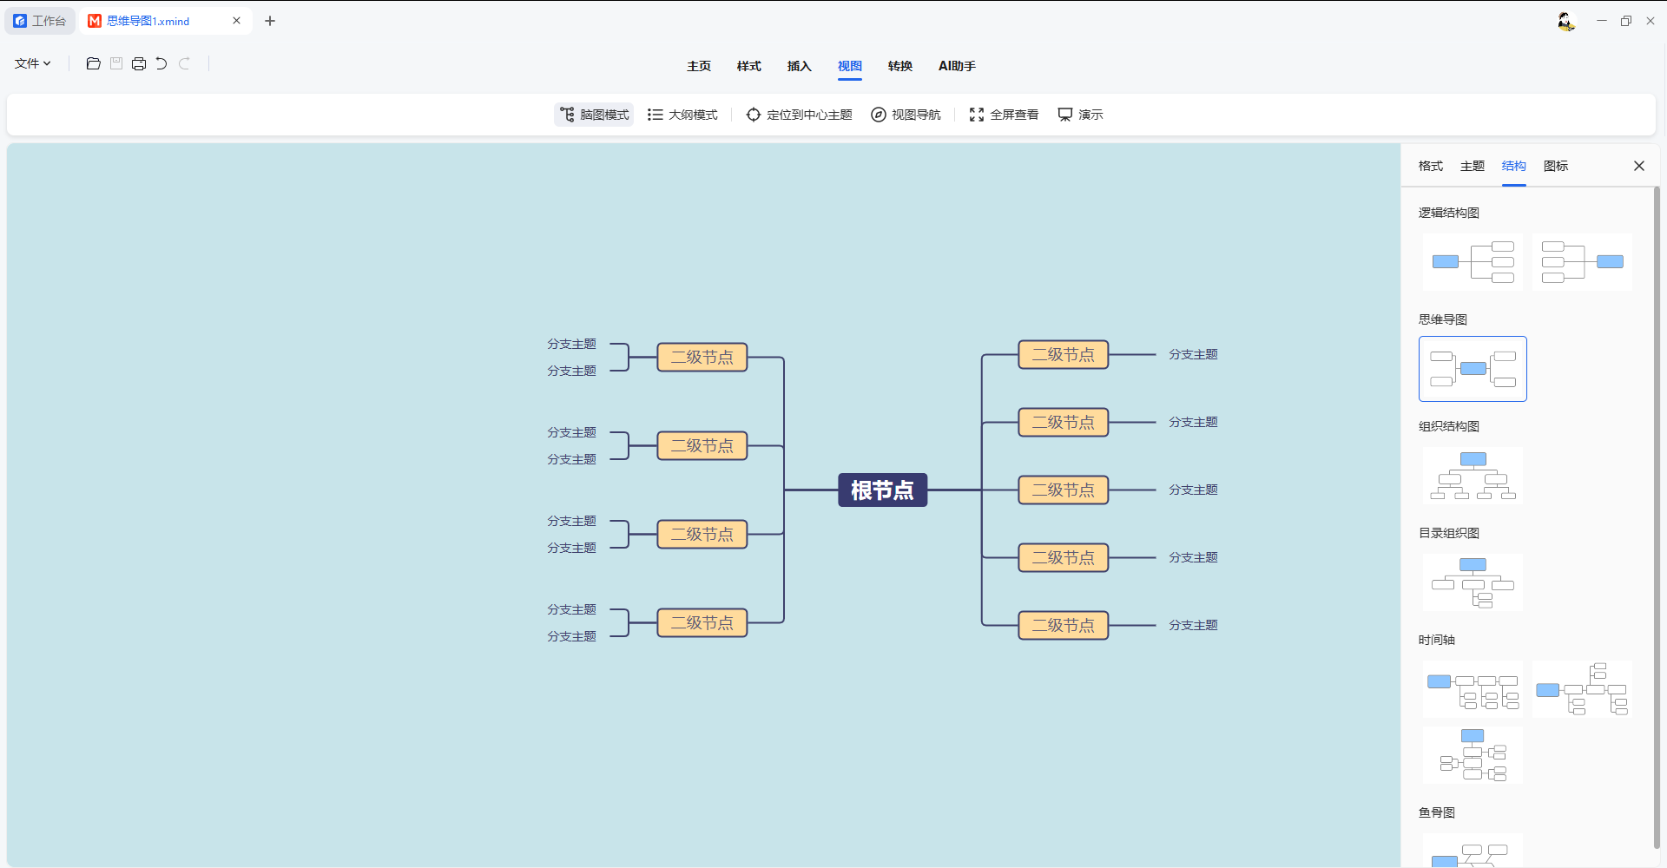The image size is (1667, 868).
Task: Open the 样式 menu tab
Action: click(749, 66)
